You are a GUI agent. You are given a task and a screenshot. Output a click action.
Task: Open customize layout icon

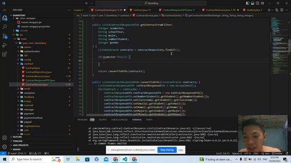click(262, 3)
